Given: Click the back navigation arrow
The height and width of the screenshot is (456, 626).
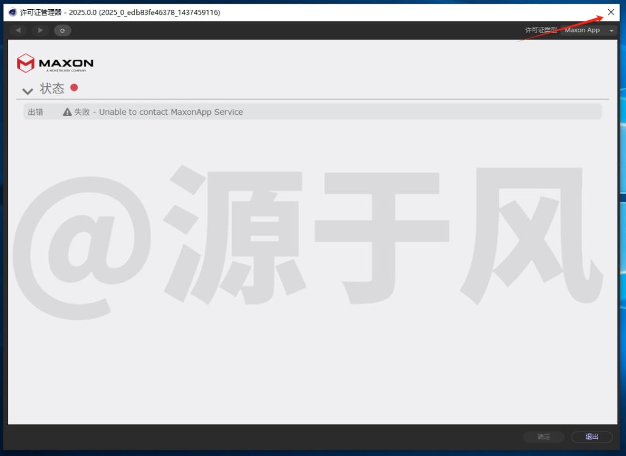Looking at the screenshot, I should click(x=18, y=31).
